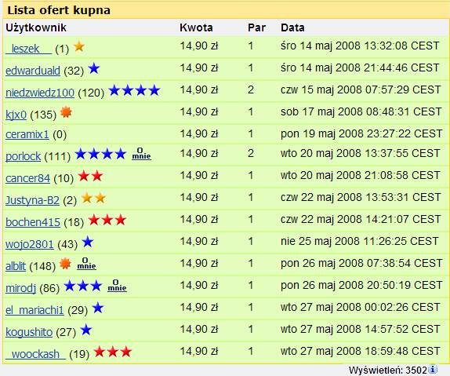Screen dimensions: 450x376
Task: View kogushito's profile link
Action: [x=29, y=332]
